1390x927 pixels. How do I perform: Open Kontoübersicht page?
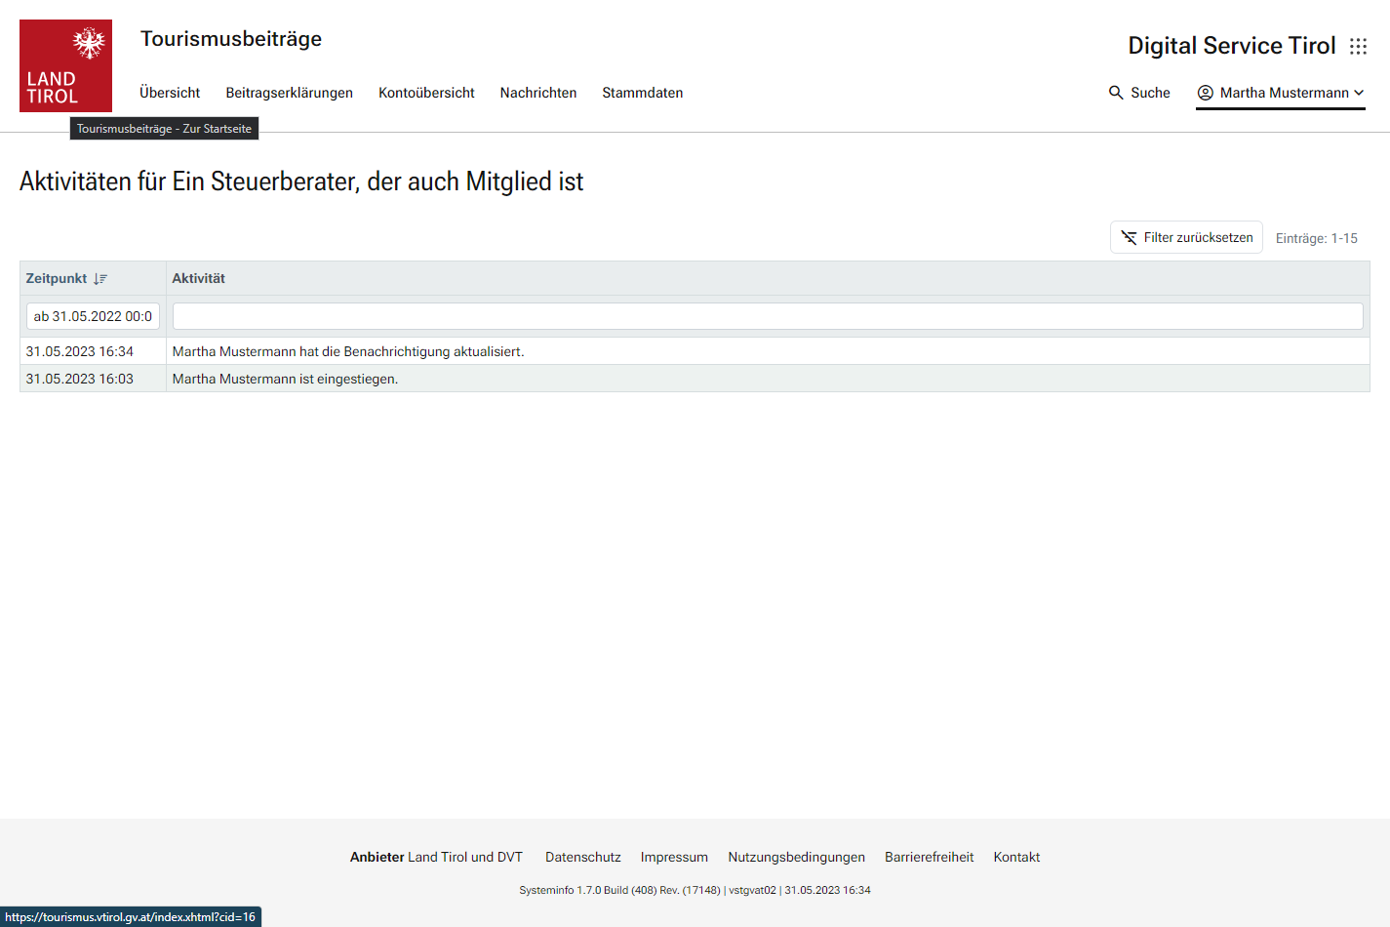[x=426, y=93]
